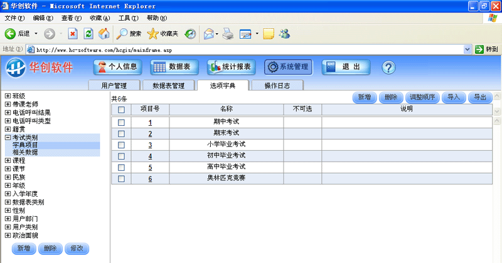Switch to the 数据表管理 tab
Viewport: 502px width, 263px height.
point(169,85)
